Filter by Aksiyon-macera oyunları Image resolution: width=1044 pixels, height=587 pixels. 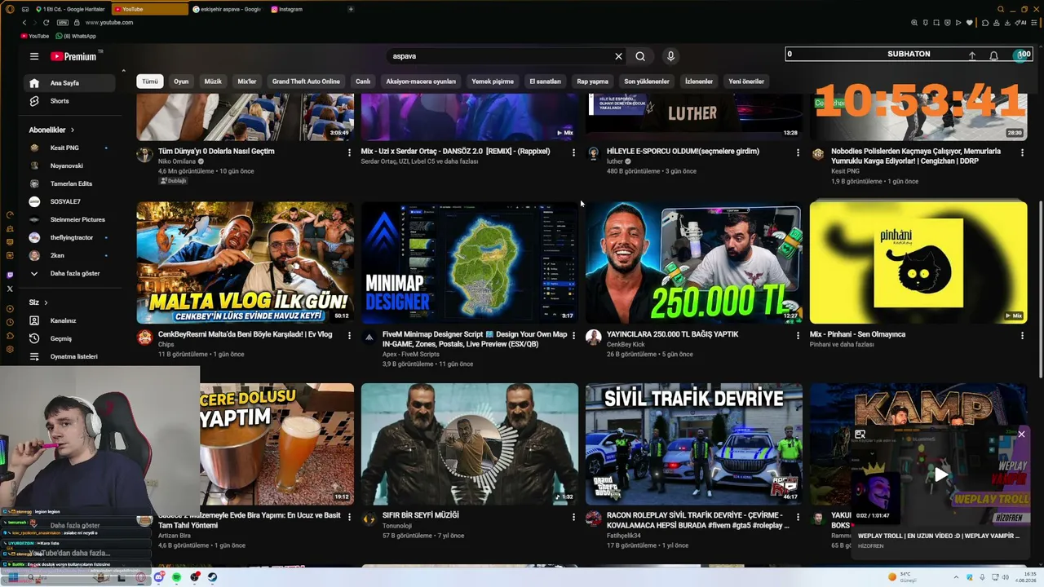421,82
